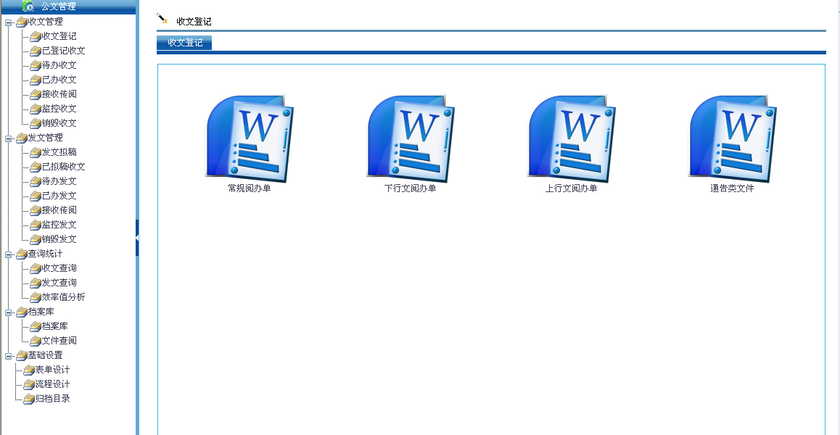The image size is (840, 435).
Task: Open 文件查阅 page
Action: click(x=59, y=340)
